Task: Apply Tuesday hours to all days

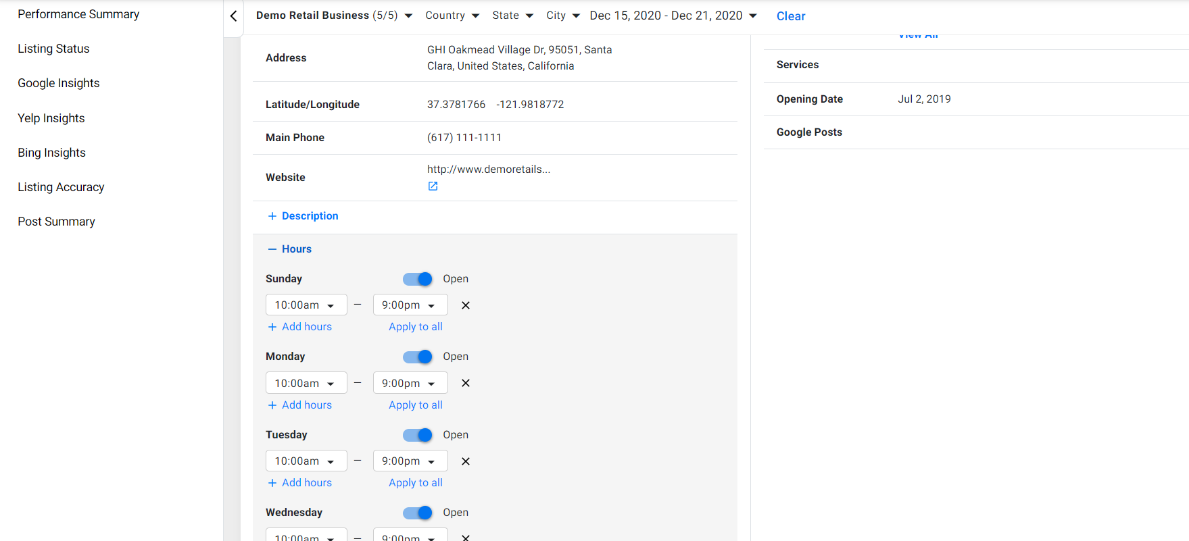Action: [416, 483]
